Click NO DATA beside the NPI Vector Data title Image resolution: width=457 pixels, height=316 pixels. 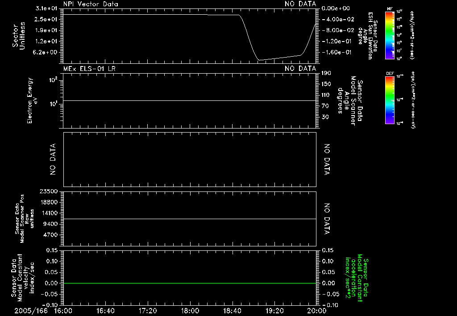pos(300,4)
